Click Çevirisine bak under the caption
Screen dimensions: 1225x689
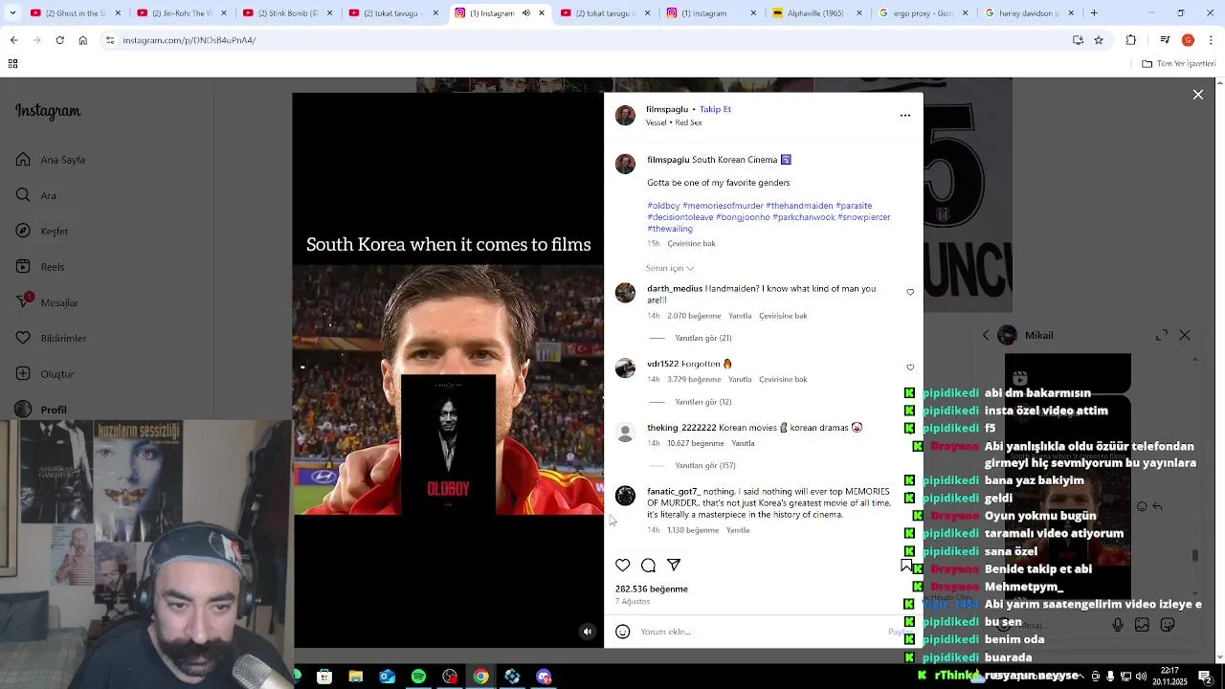click(x=691, y=243)
